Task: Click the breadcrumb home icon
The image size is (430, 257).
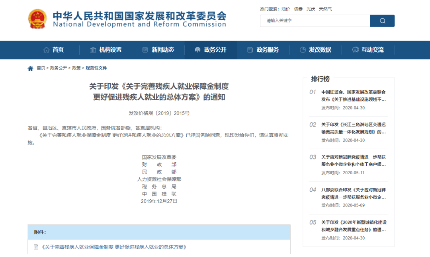Action: tap(30, 68)
